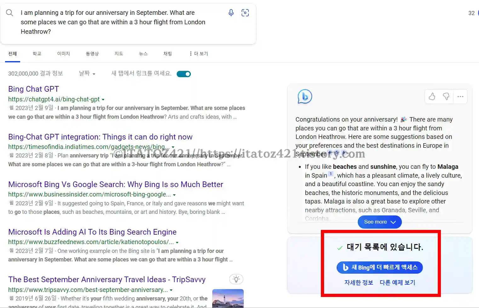479x308 pixels.
Task: Switch to the 지도 tab
Action: pyautogui.click(x=119, y=54)
